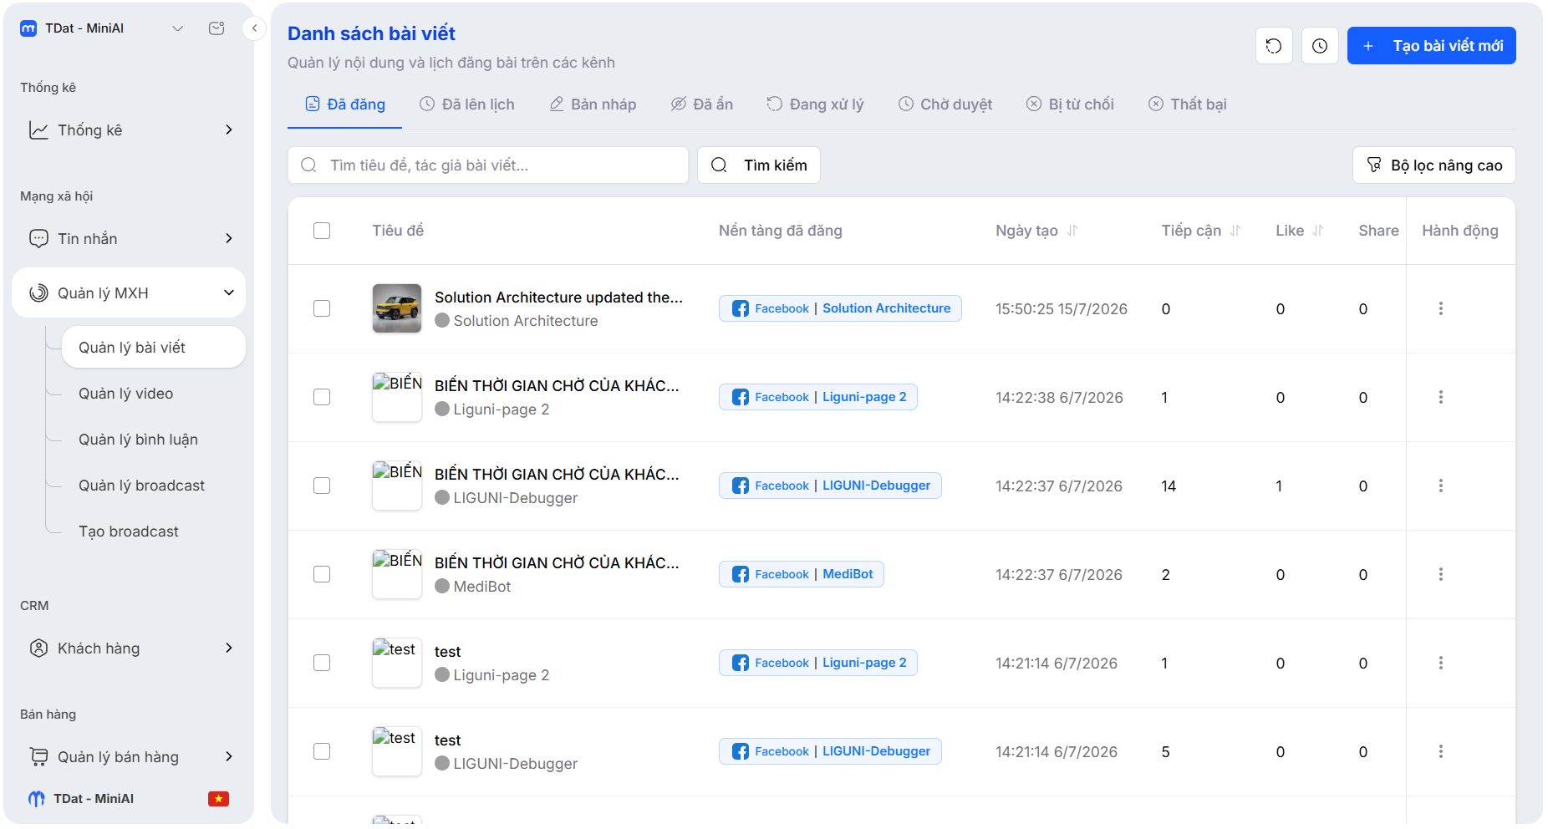Open the history clock icon button
The image size is (1548, 829).
1320,46
